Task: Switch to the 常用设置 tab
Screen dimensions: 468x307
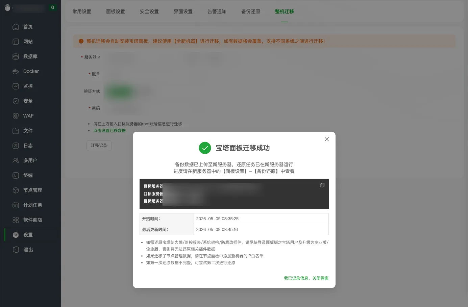Action: (x=82, y=11)
